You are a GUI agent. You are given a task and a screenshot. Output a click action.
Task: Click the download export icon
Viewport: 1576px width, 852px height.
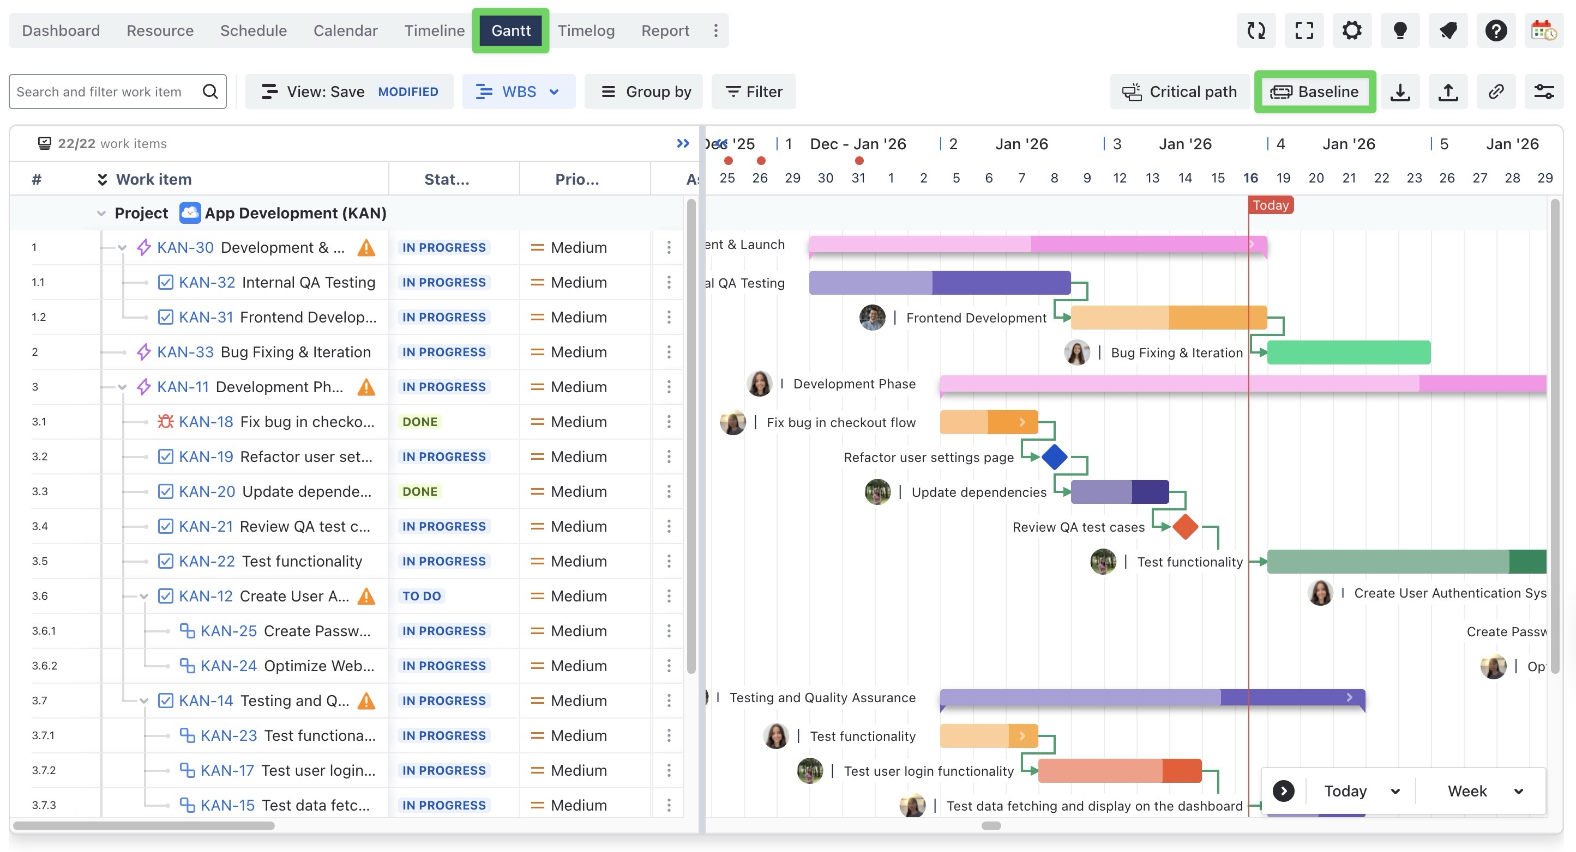click(x=1400, y=92)
